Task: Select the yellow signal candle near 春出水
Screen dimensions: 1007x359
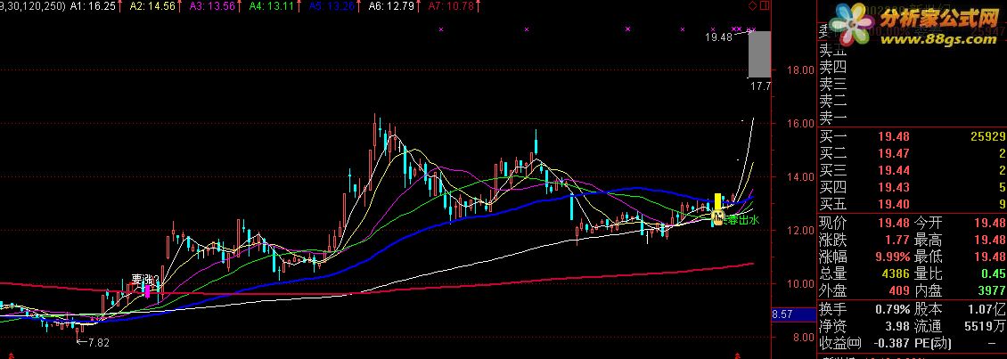Action: click(717, 201)
